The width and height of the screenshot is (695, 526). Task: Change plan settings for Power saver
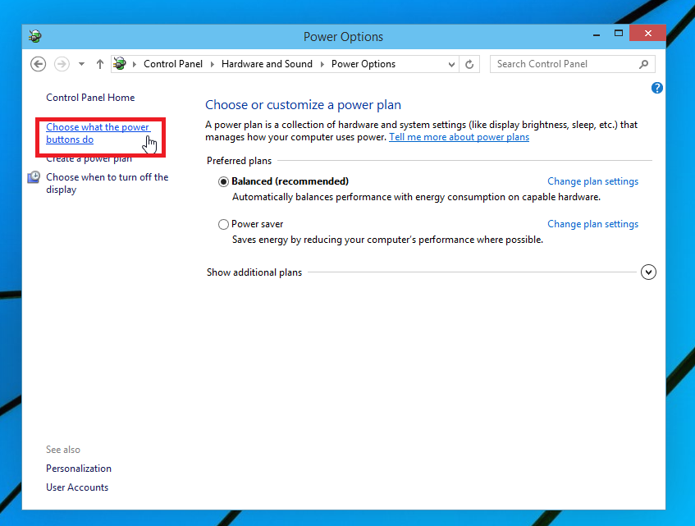(x=592, y=224)
